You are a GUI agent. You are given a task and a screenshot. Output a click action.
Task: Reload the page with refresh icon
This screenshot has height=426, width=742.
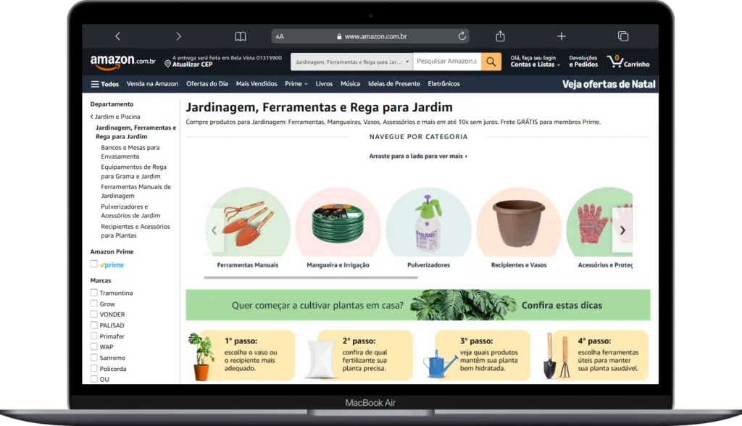462,36
